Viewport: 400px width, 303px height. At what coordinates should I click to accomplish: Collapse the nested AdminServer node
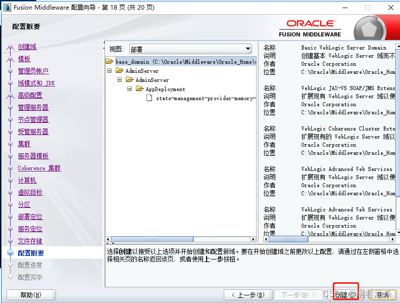119,80
